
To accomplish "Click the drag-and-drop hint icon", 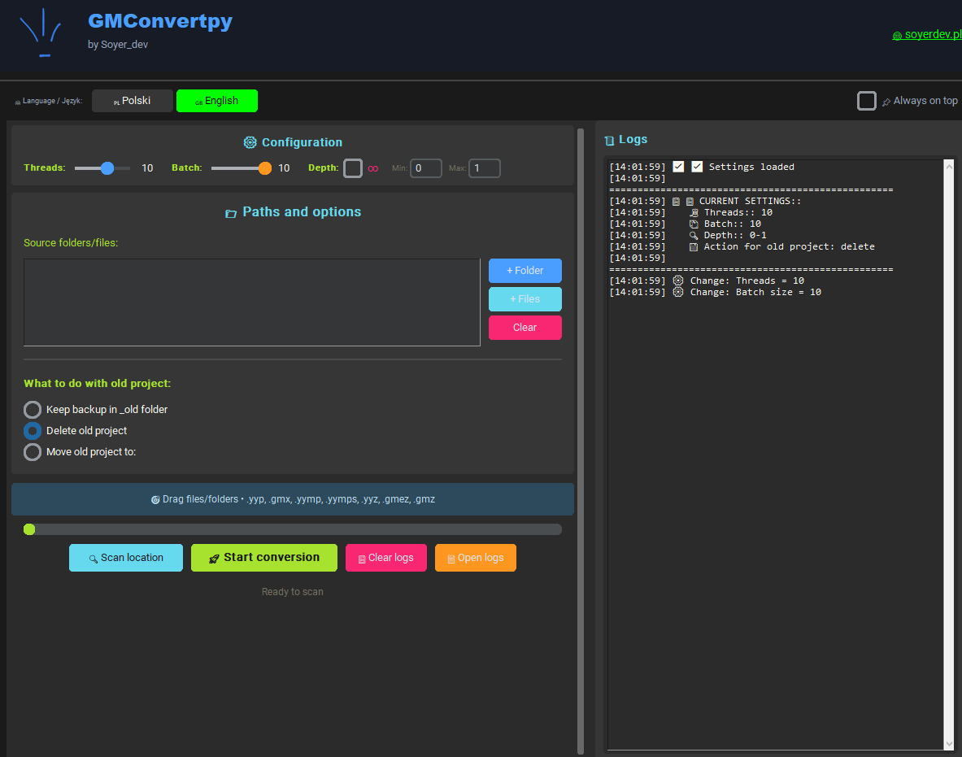I will point(155,500).
